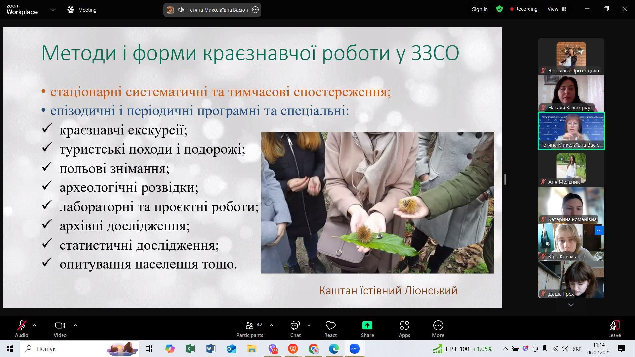
Task: Click the Recording indicator
Action: 524,9
